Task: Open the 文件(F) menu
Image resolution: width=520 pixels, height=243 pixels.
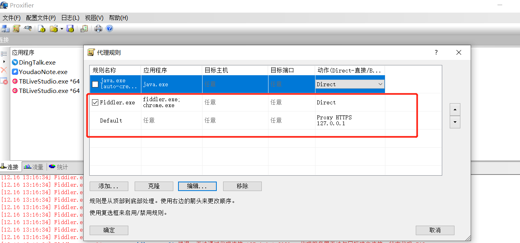Action: pyautogui.click(x=11, y=18)
